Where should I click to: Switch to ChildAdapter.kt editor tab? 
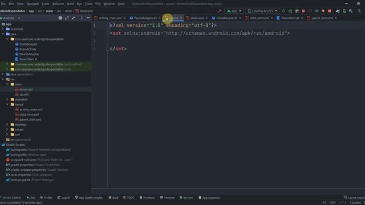(226, 18)
